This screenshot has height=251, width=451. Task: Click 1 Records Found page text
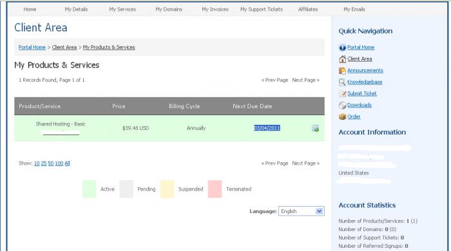[x=52, y=80]
